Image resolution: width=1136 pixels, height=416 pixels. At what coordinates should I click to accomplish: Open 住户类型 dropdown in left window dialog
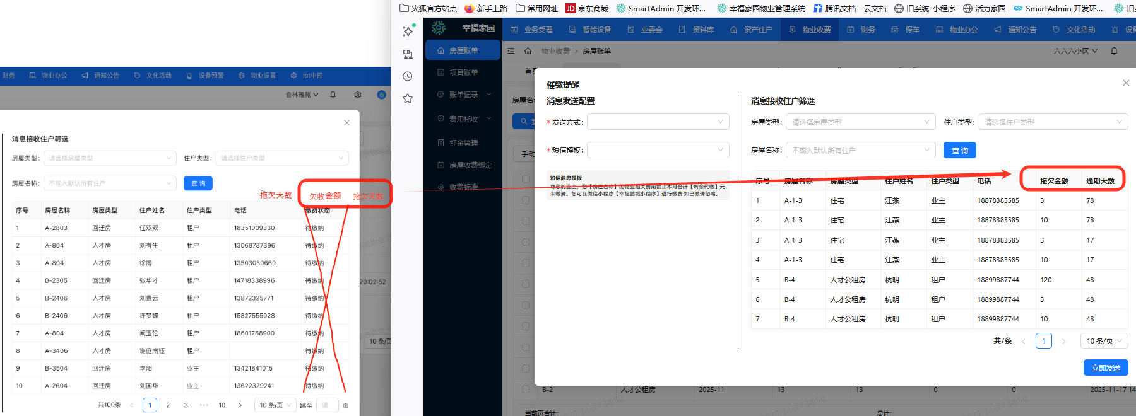(x=282, y=158)
